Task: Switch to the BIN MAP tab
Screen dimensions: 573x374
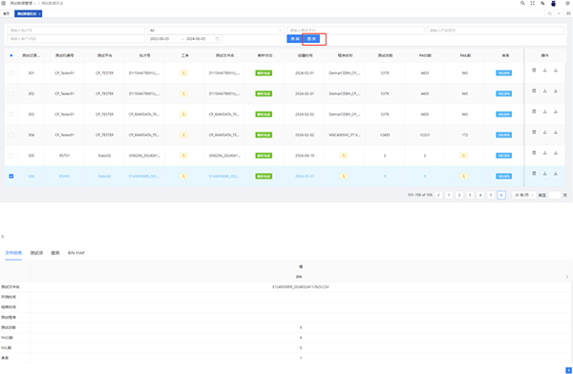Action: click(76, 253)
